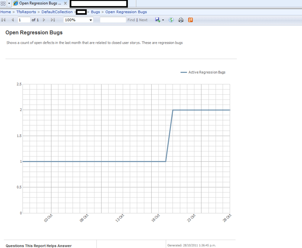This screenshot has height=248, width=302.
Task: Go to Bugs breadcrumb folder
Action: (95, 12)
